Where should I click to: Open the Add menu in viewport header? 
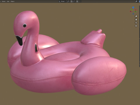pos(8,1)
